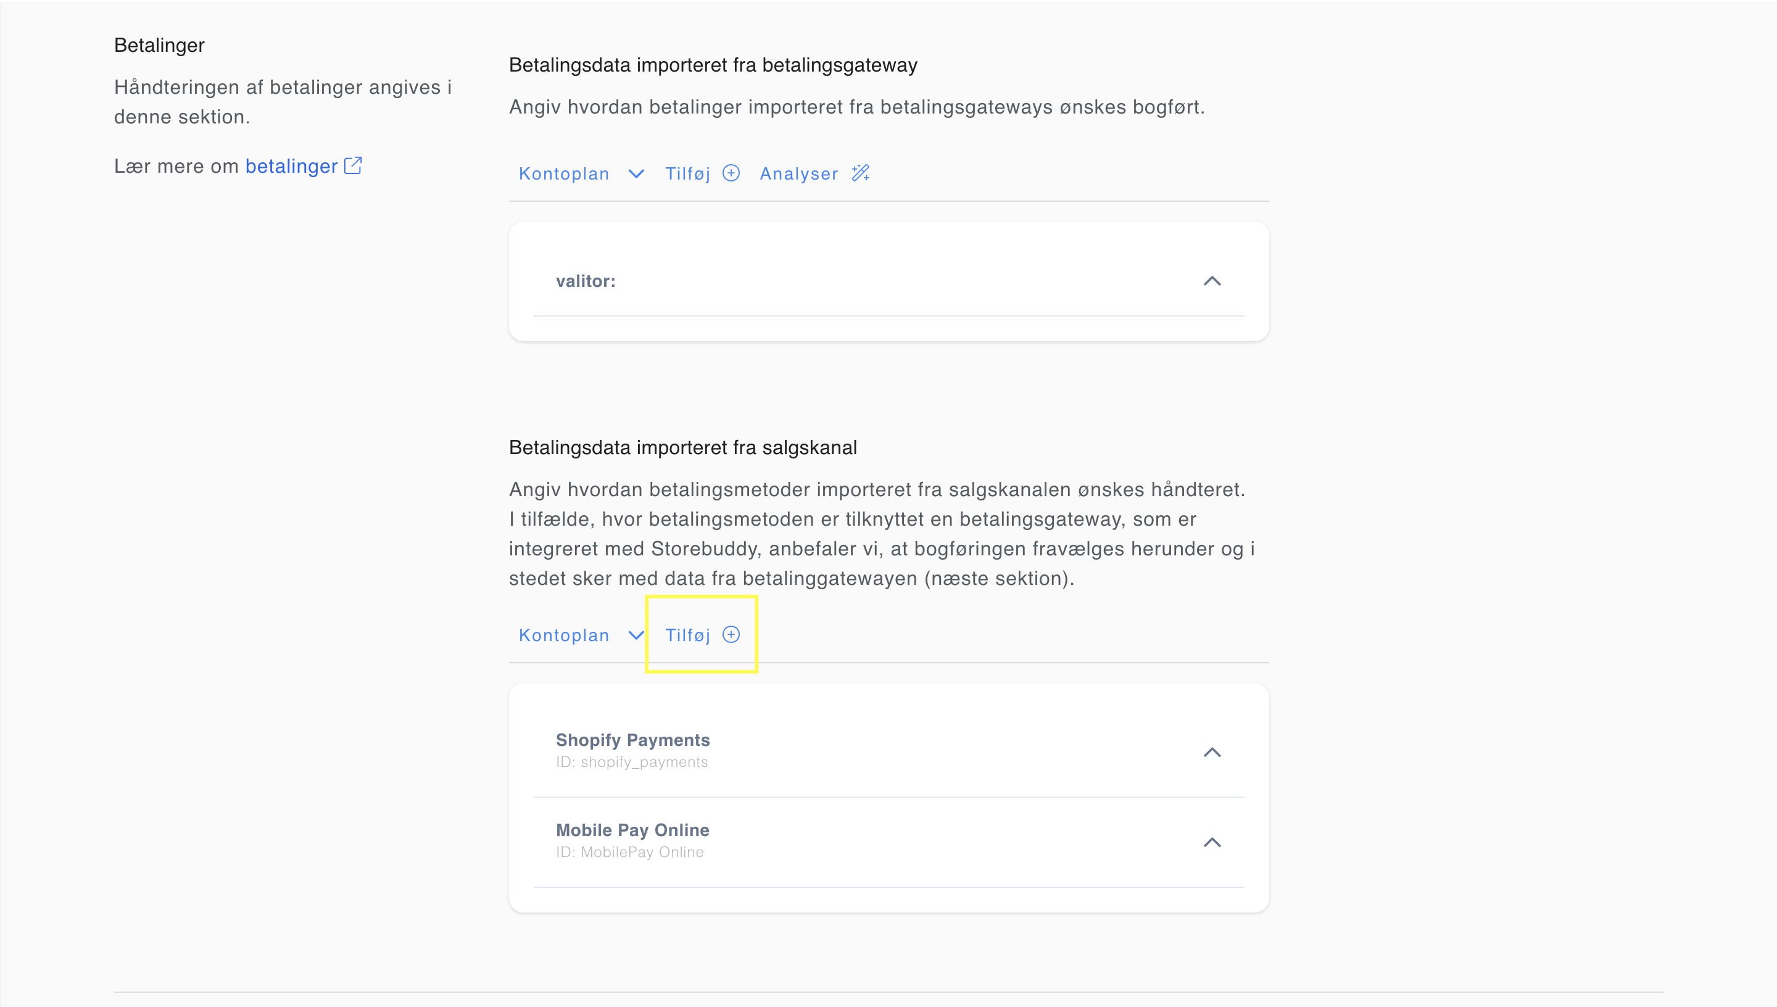Click 'ID: shopify_payments' text
The height and width of the screenshot is (1007, 1777).
point(632,761)
